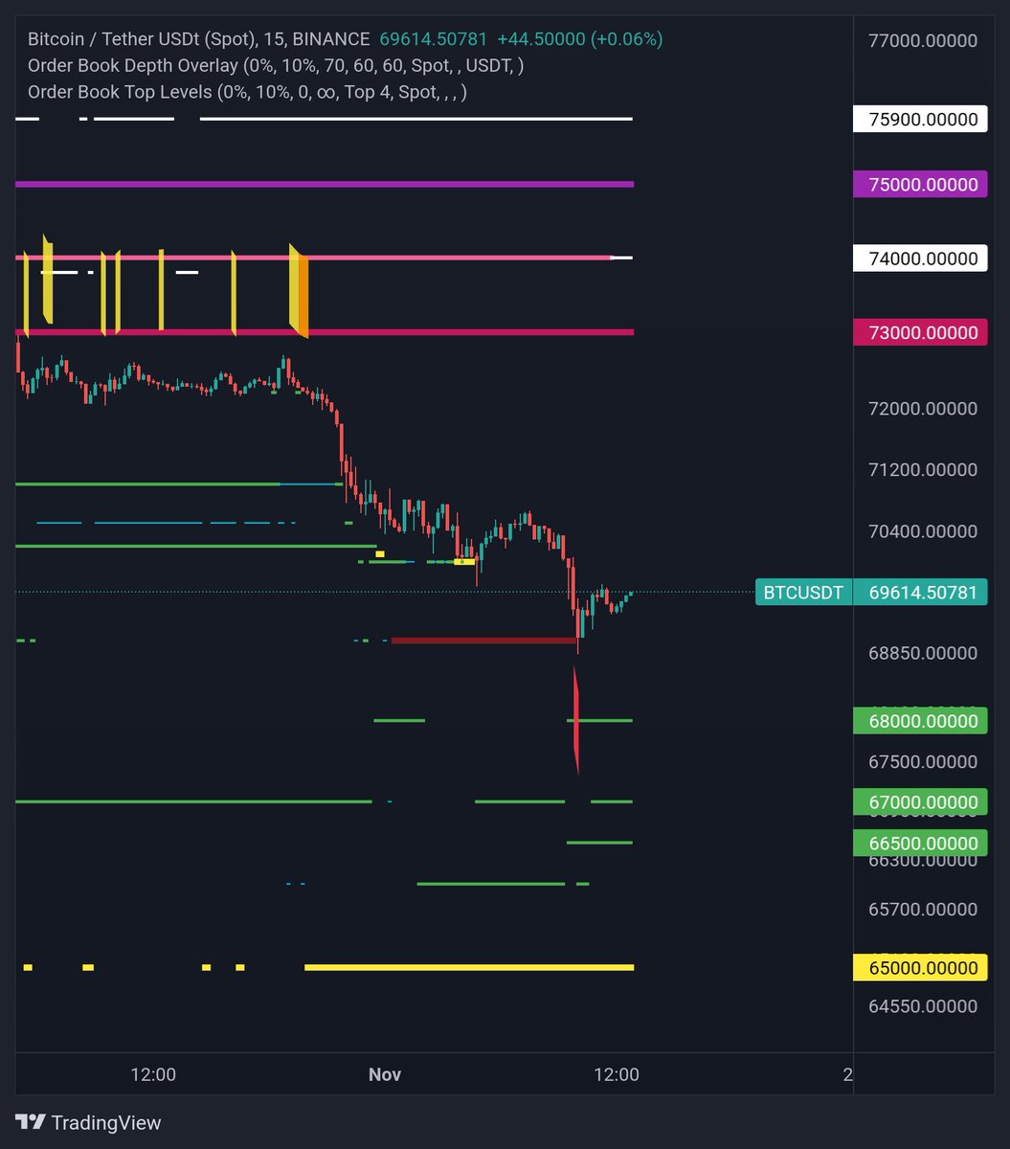Click the green 67000.00000 price label
The height and width of the screenshot is (1149, 1010).
(x=919, y=802)
